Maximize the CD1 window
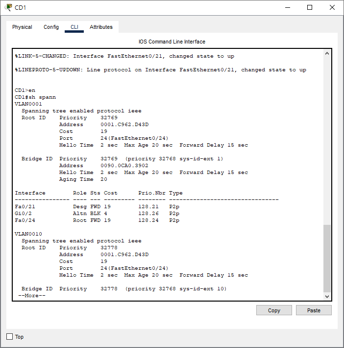 (310, 7)
